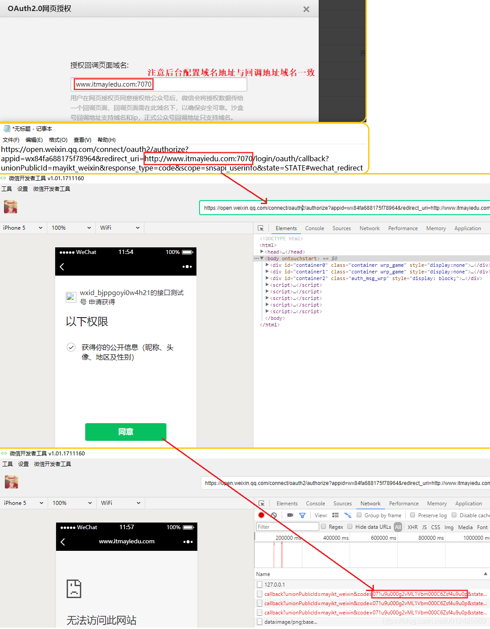Enable Group by frame checkbox

[359, 515]
